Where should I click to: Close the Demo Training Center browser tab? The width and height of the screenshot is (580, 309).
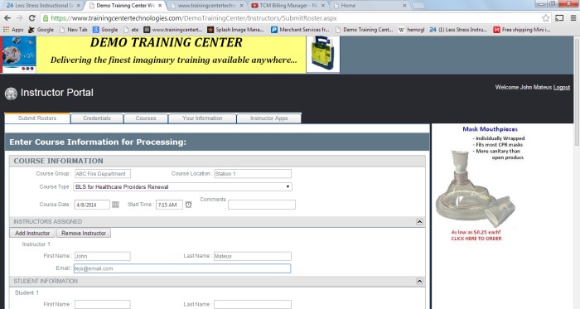tap(160, 6)
